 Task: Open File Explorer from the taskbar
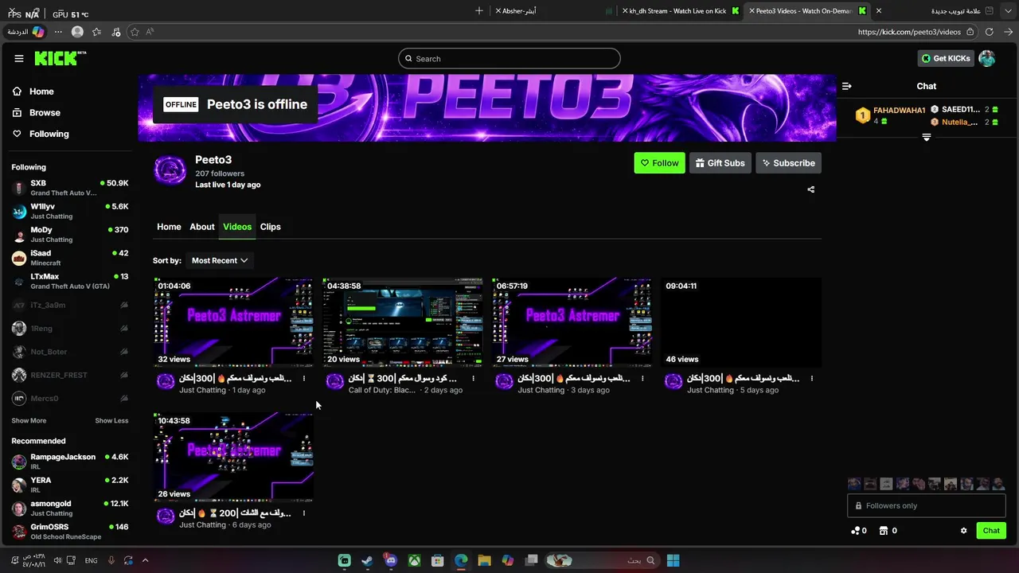(x=484, y=560)
